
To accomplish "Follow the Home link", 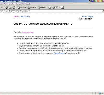I will coord(16,17).
